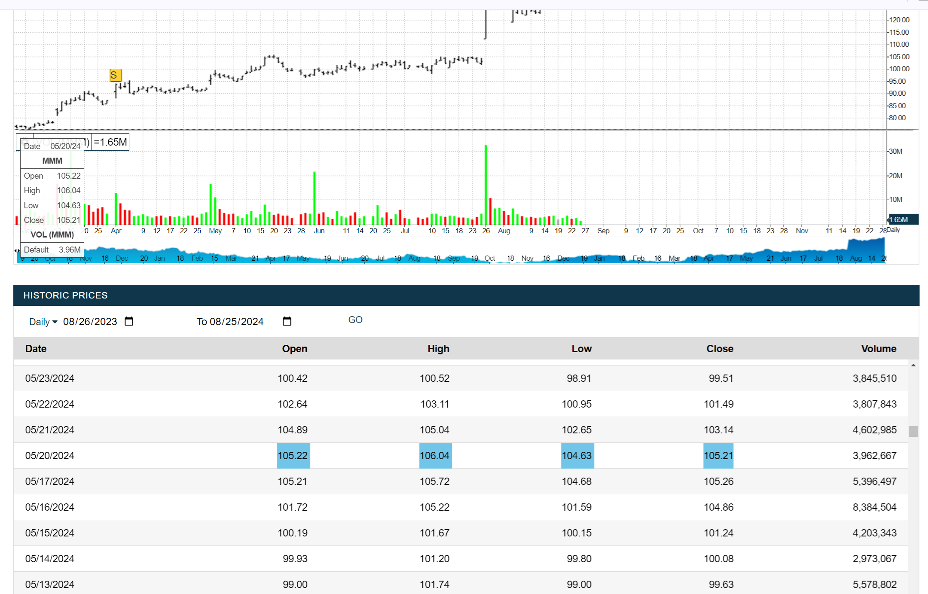Screen dimensions: 928x594
Task: Open the end date calendar picker icon
Action: pos(287,321)
